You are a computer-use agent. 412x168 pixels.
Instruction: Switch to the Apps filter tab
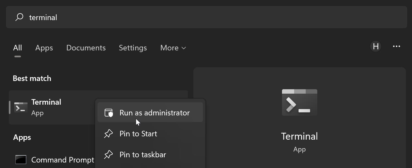[44, 48]
